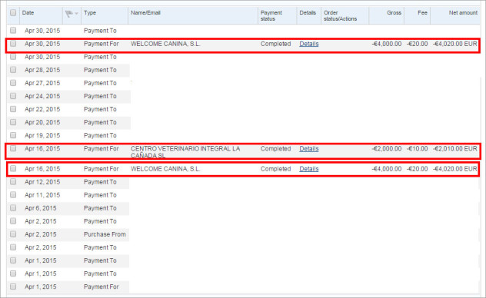Click the Fee column header
The height and width of the screenshot is (298, 486).
[x=422, y=13]
